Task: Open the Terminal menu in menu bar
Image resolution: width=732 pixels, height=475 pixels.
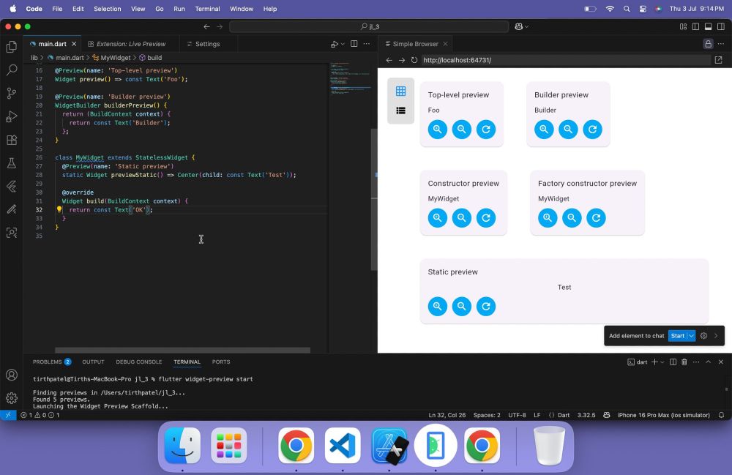Action: click(x=207, y=9)
